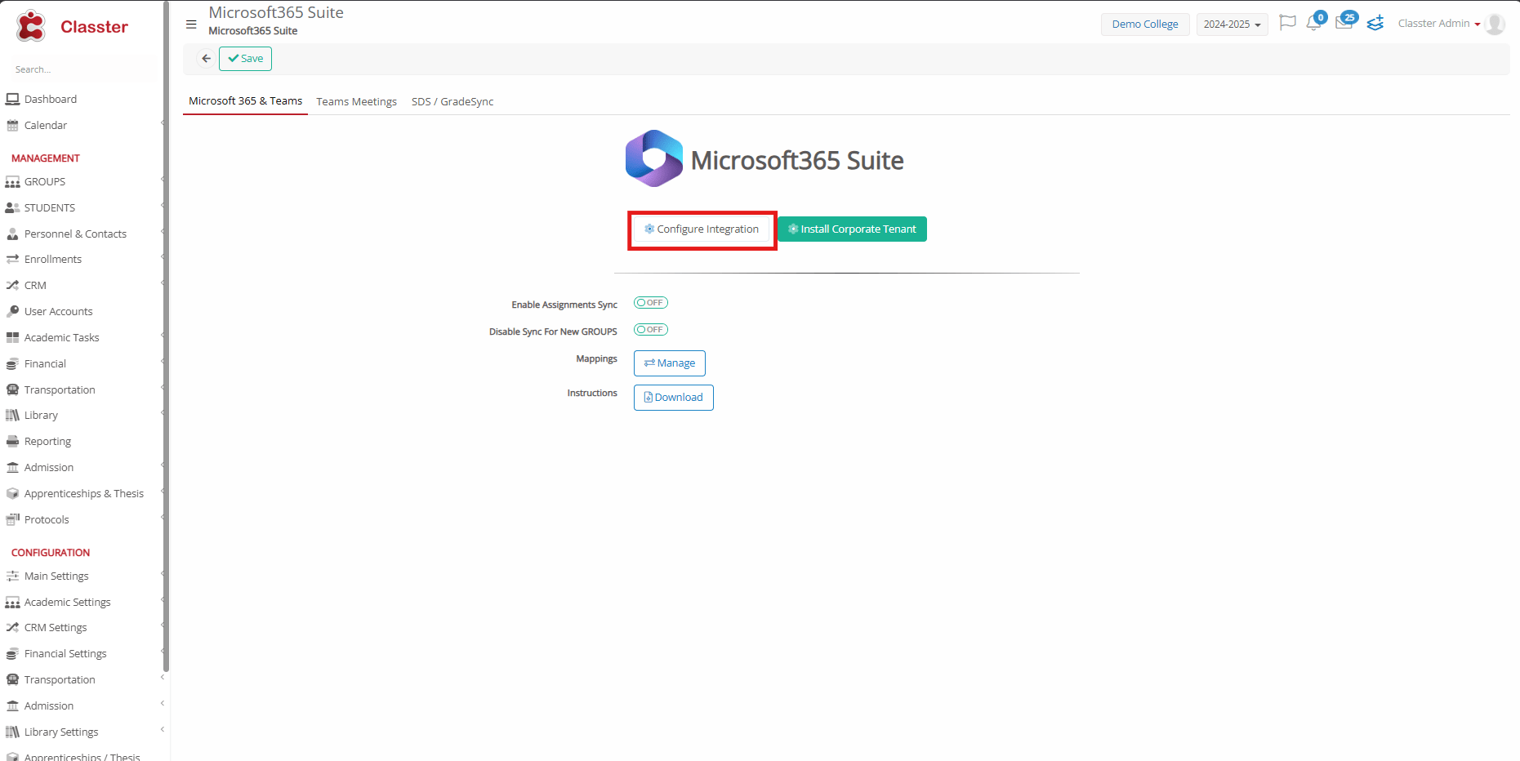Toggle Disable Sync For New GROUPS switch

click(651, 330)
